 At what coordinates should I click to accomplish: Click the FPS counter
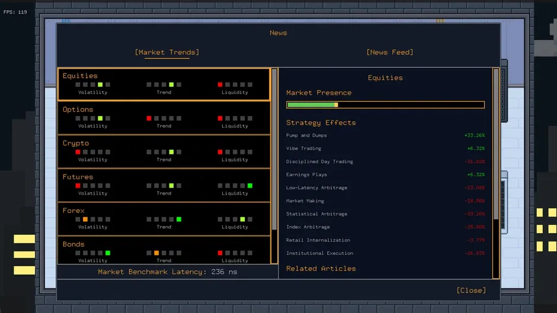pyautogui.click(x=15, y=12)
